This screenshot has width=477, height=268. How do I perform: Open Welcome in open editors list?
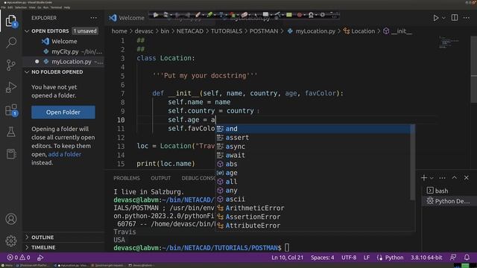[64, 42]
